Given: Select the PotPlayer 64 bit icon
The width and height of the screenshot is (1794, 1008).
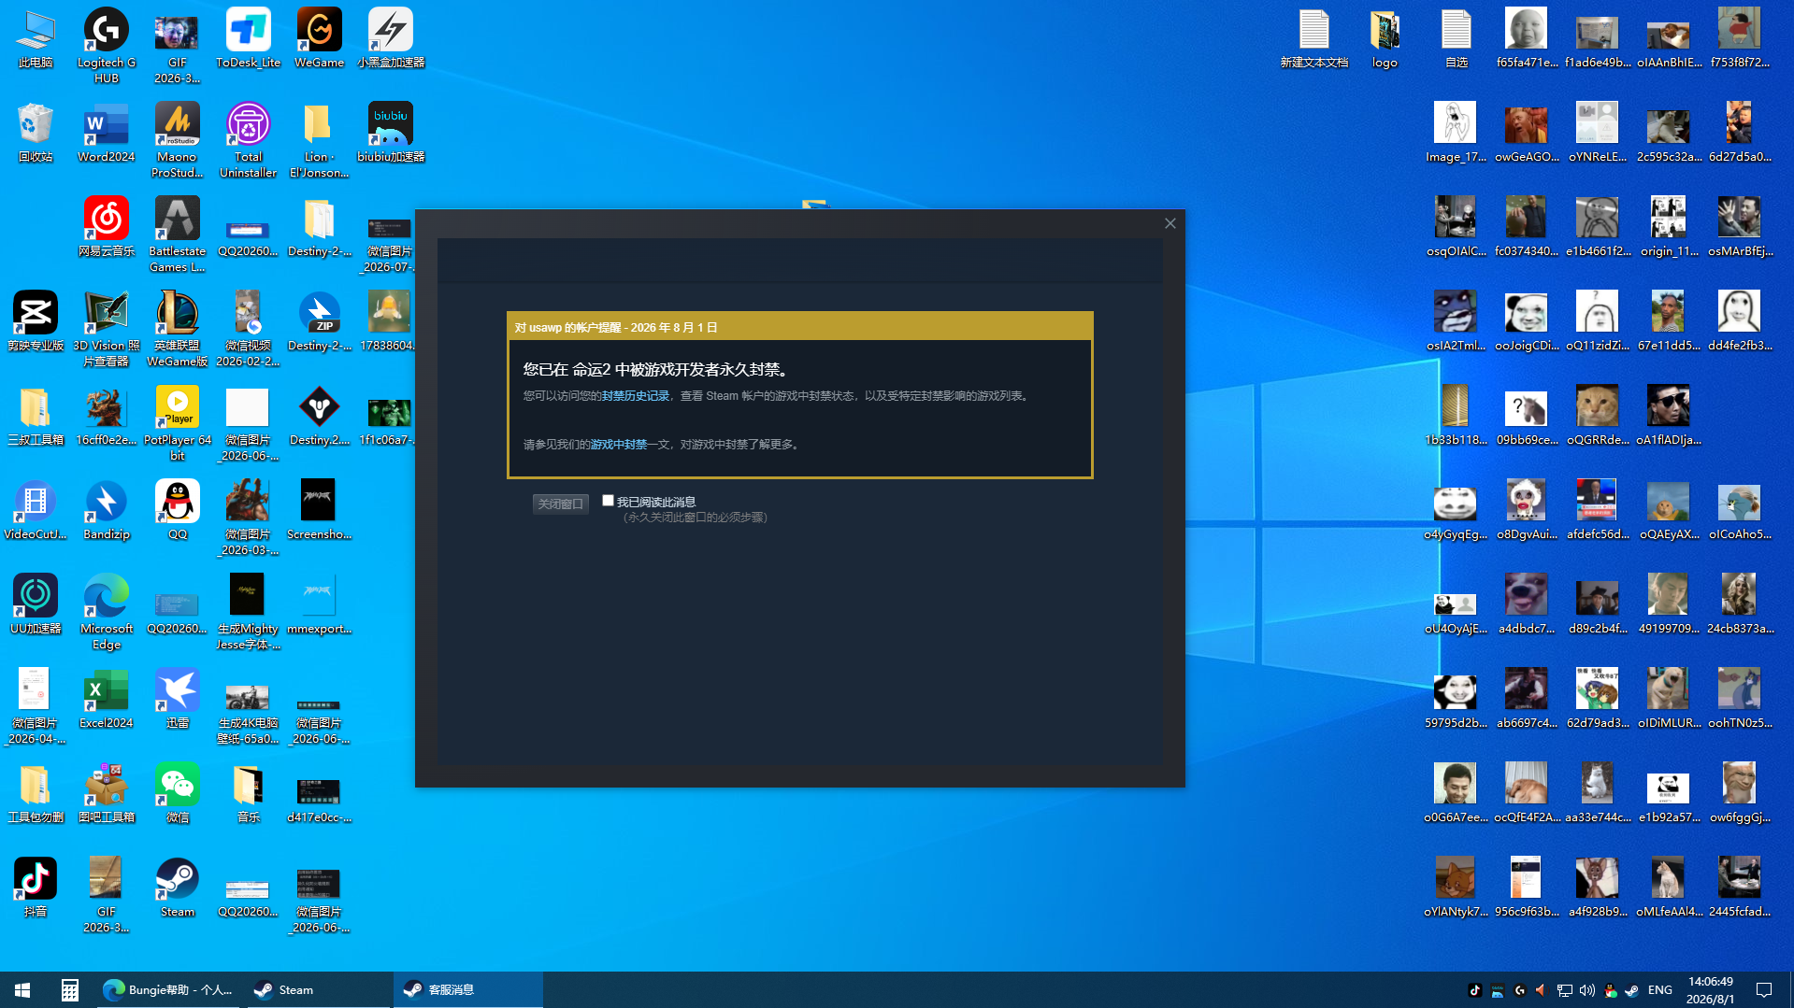Looking at the screenshot, I should click(x=178, y=424).
